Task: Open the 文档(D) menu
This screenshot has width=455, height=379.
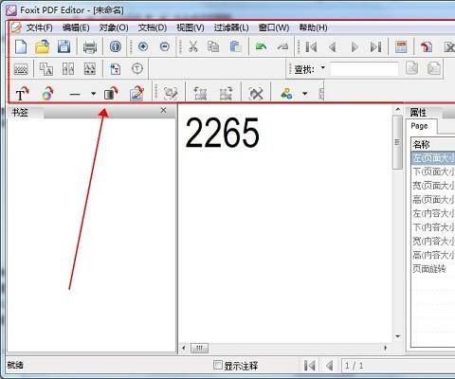Action: pos(153,27)
